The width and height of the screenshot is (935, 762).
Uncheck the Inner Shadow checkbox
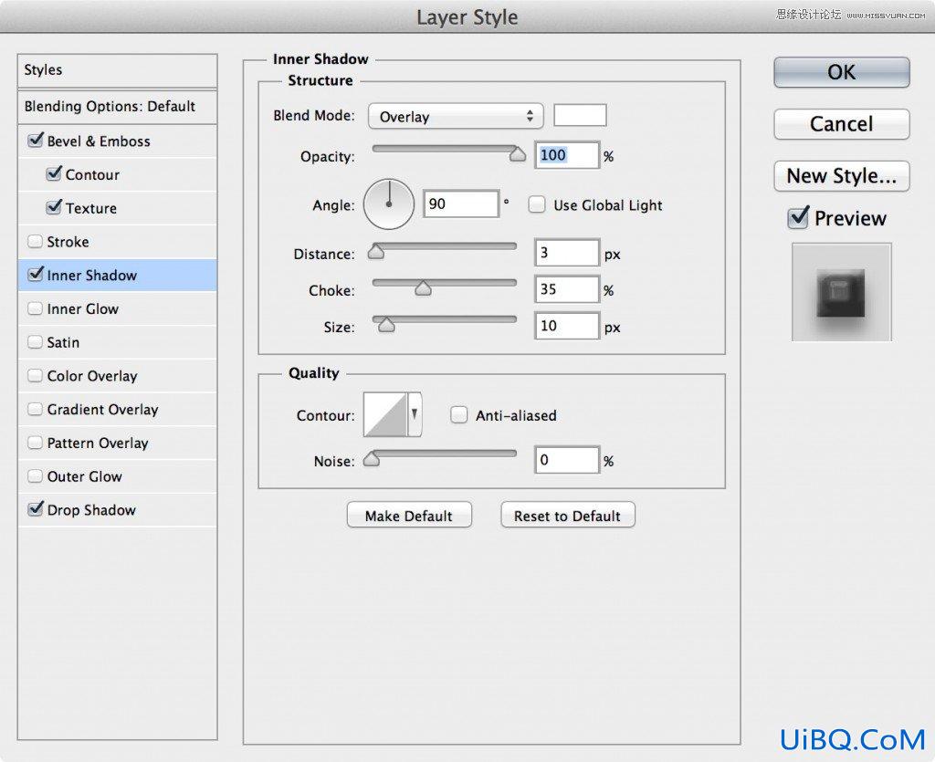click(x=36, y=275)
